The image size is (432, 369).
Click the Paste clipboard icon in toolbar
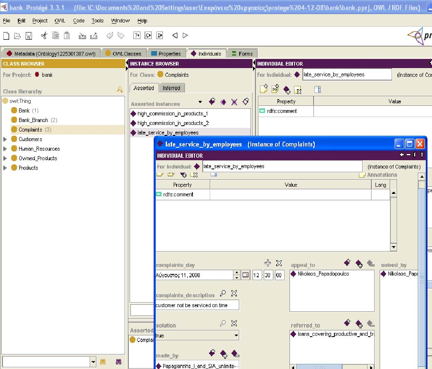coord(67,36)
